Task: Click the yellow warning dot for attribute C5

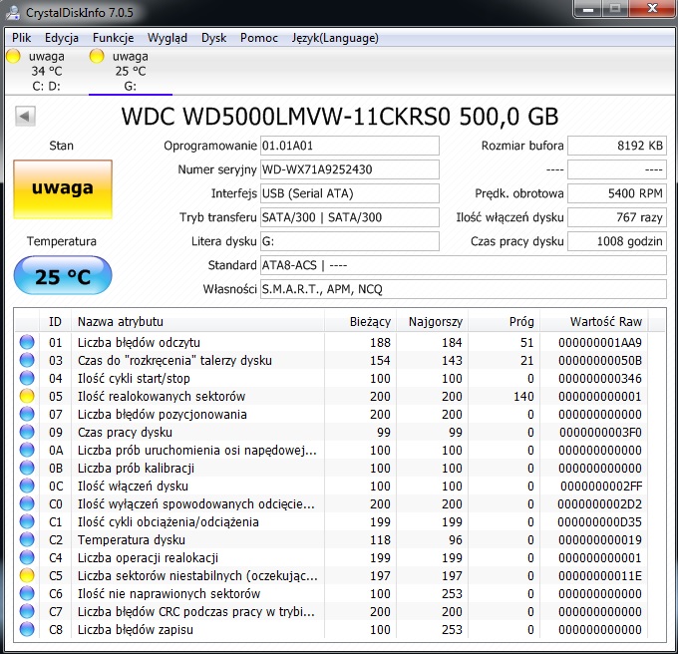Action: point(27,575)
